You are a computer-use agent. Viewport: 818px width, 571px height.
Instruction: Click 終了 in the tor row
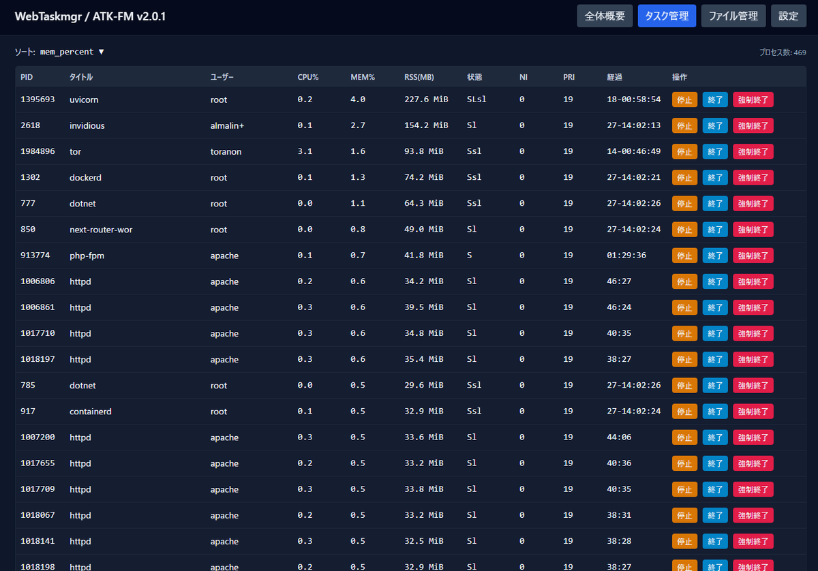click(715, 151)
